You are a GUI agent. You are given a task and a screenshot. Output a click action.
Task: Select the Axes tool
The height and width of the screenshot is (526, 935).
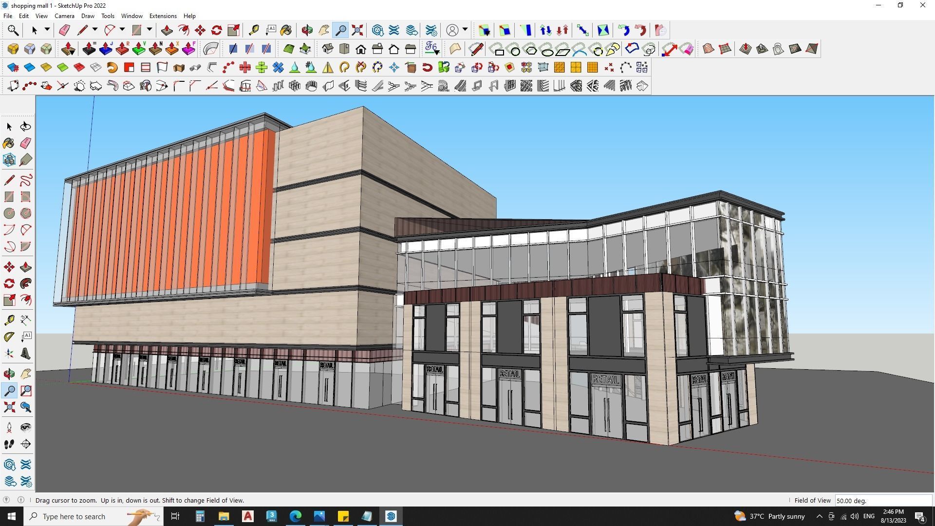pyautogui.click(x=9, y=354)
